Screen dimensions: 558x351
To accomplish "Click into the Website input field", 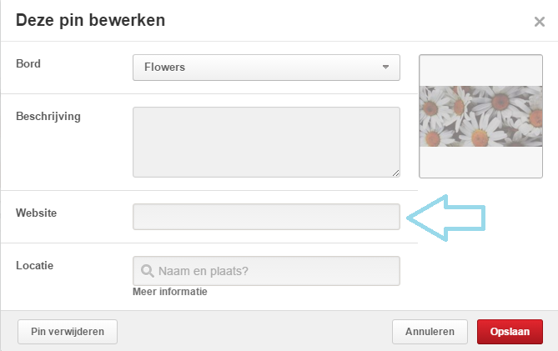I will (x=266, y=217).
